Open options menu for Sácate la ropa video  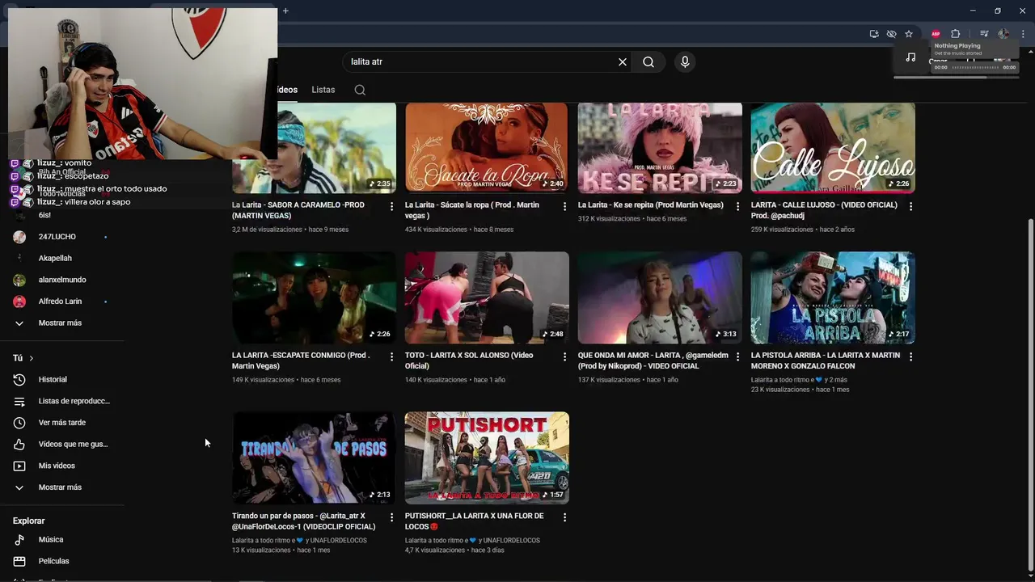click(x=564, y=206)
